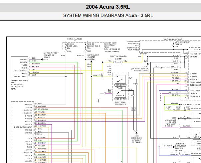
Task: Select the "G551" ground label
Action: (x=174, y=118)
